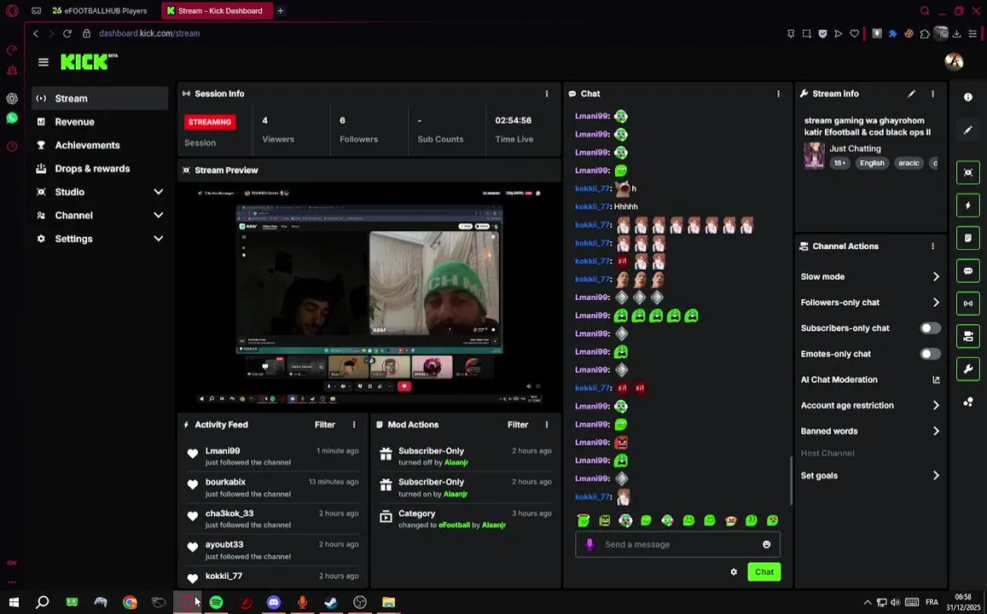Go to Revenue in the sidebar
Screen dimensions: 987x614
(x=100, y=121)
